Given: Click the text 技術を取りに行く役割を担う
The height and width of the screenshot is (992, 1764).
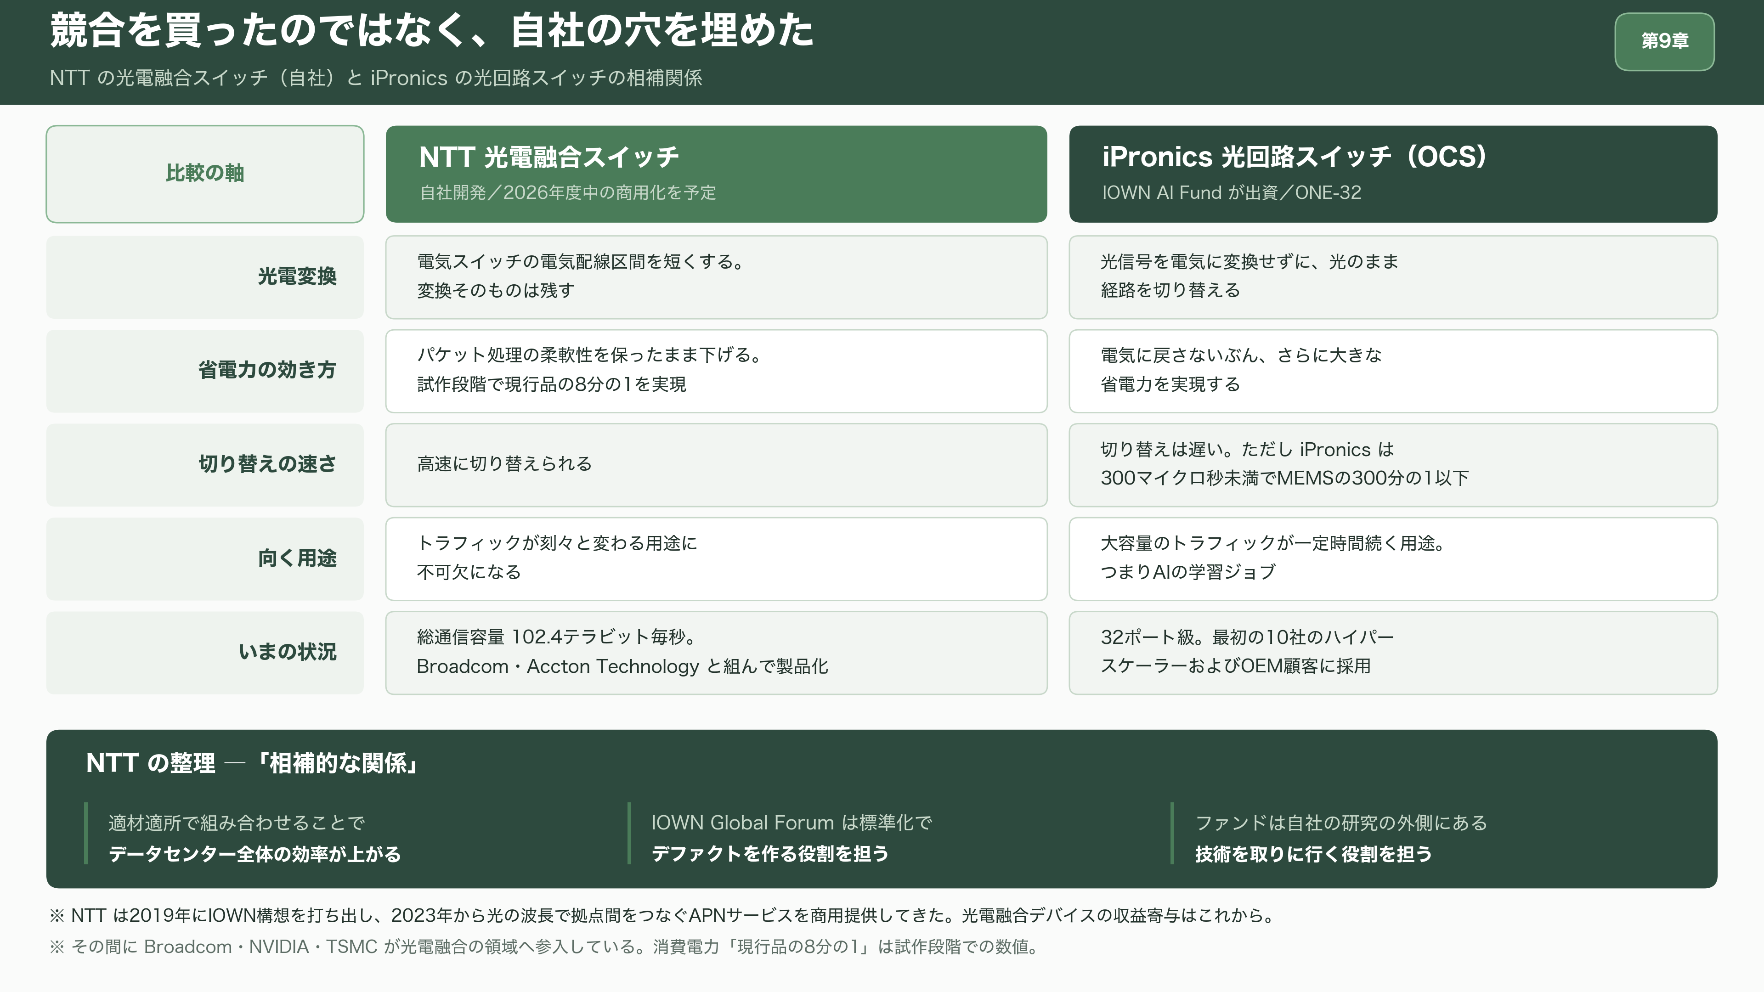Looking at the screenshot, I should click(1313, 854).
